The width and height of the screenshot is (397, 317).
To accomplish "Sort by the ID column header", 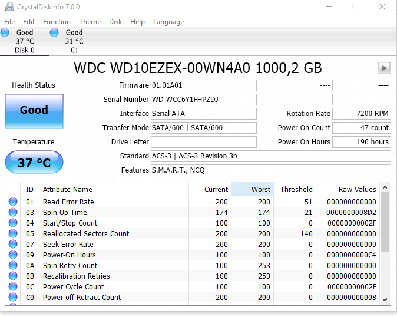I will click(x=29, y=189).
